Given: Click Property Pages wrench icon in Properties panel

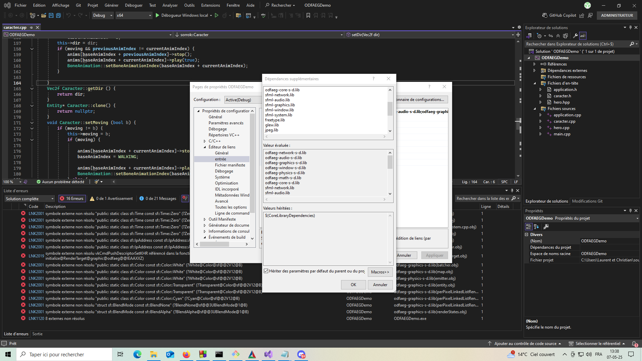Looking at the screenshot, I should click(546, 227).
